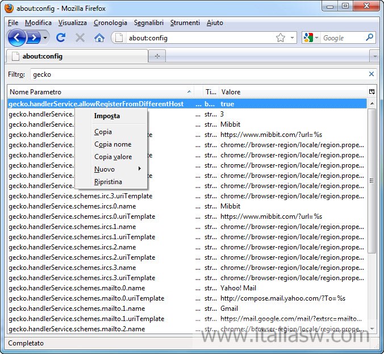Sort by the Nome Parametro column header

point(97,91)
